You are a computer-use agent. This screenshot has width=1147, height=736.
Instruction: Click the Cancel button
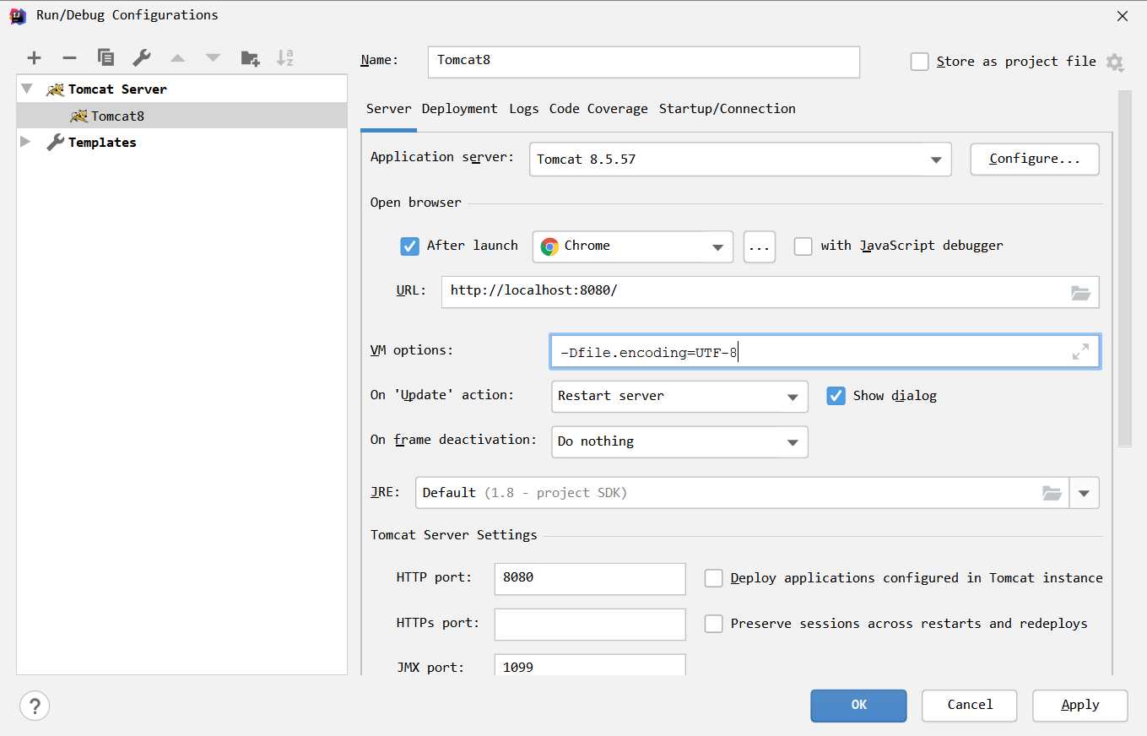970,706
